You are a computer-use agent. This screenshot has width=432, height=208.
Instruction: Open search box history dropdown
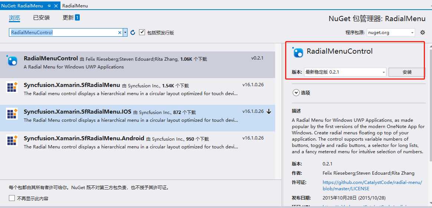click(x=125, y=33)
